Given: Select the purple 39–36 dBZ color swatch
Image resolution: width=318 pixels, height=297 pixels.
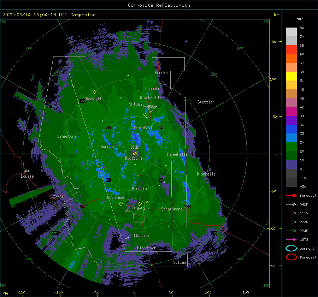Looking at the screenshot, I should click(291, 120).
